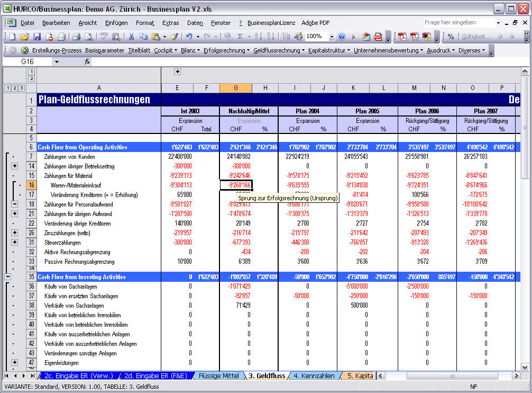Open the Name Box dropdown arrow
The image size is (532, 393).
pyautogui.click(x=57, y=62)
